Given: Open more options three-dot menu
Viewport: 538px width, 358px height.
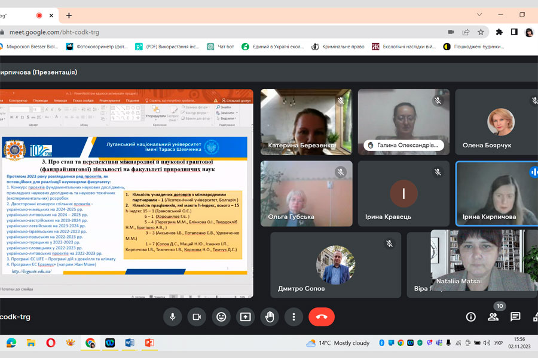Looking at the screenshot, I should [294, 317].
